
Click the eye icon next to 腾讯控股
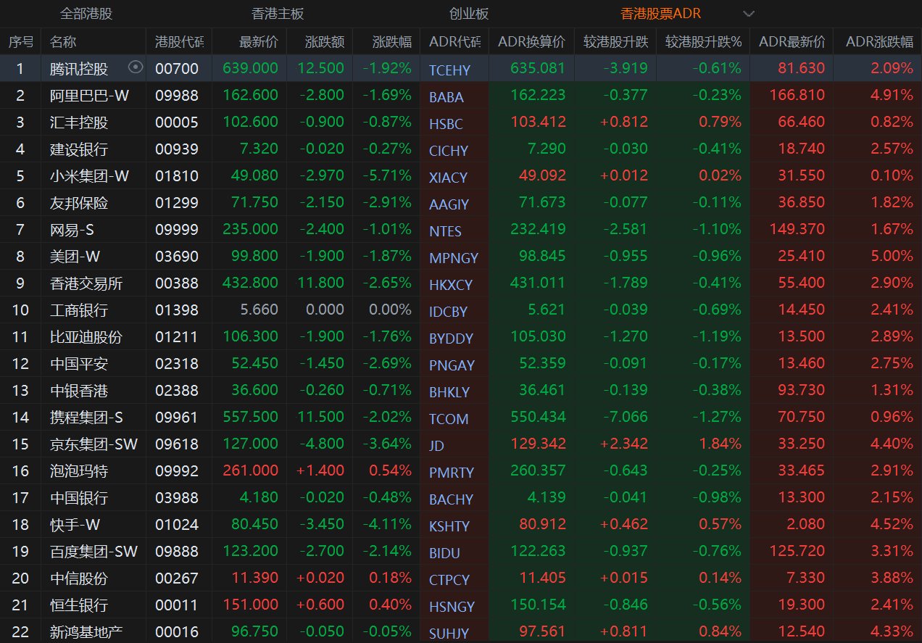(134, 69)
